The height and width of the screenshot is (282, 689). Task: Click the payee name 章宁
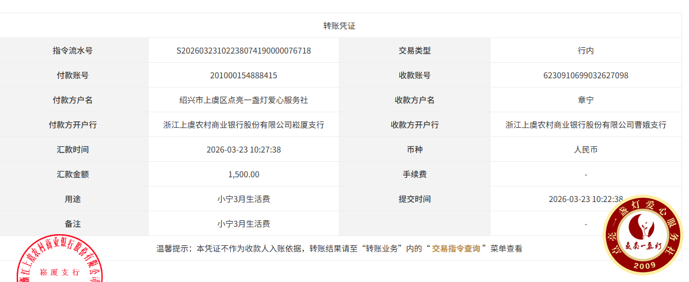coord(585,100)
